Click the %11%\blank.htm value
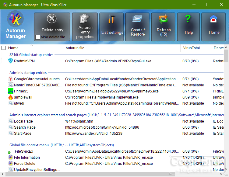 79,121
